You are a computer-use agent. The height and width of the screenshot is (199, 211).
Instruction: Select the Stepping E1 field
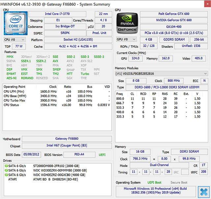click(58, 20)
